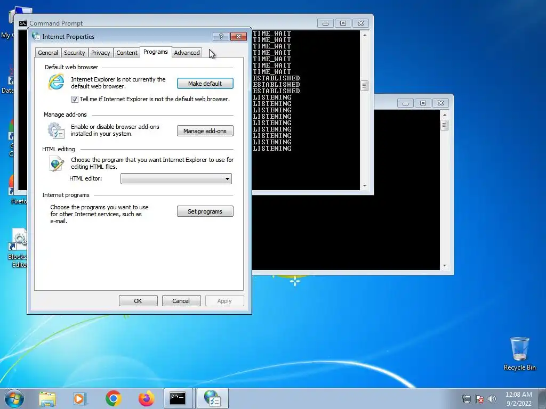Close the front Command Prompt window

coord(361,23)
